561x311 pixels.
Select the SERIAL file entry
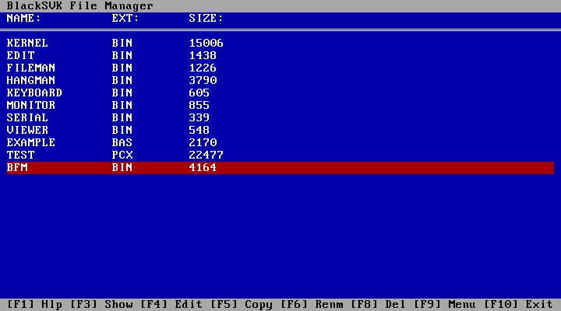pyautogui.click(x=280, y=118)
